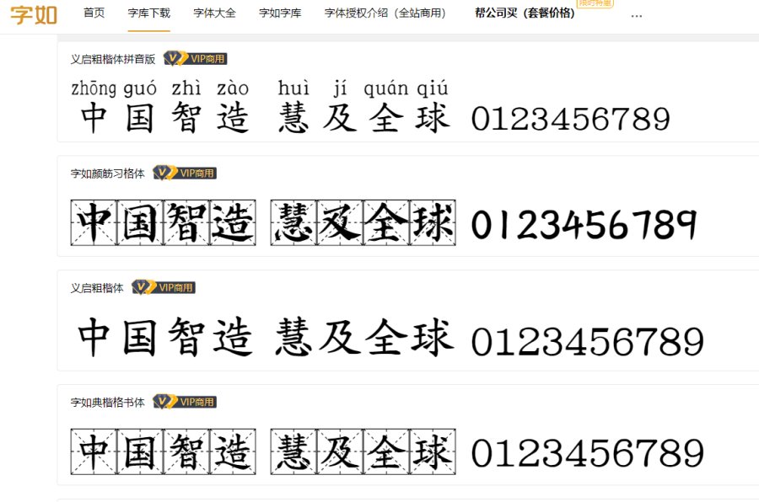
Task: Open the pinyin font preview image of 义启粗楷体拼音版
Action: (x=371, y=107)
